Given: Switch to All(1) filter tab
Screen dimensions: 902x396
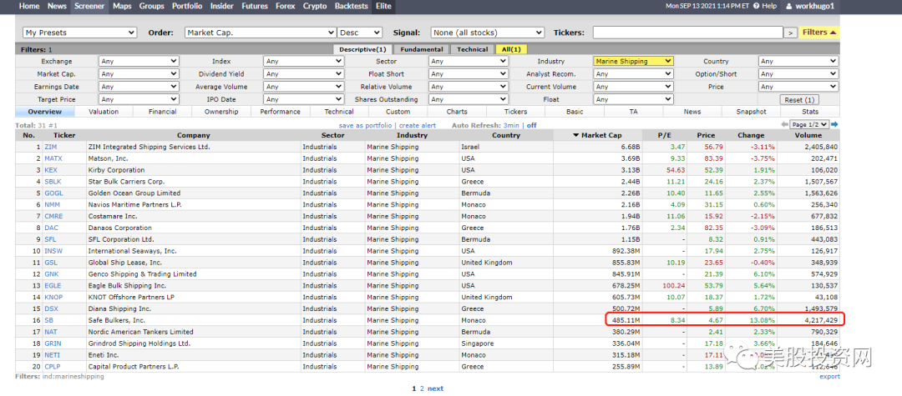Looking at the screenshot, I should click(511, 49).
